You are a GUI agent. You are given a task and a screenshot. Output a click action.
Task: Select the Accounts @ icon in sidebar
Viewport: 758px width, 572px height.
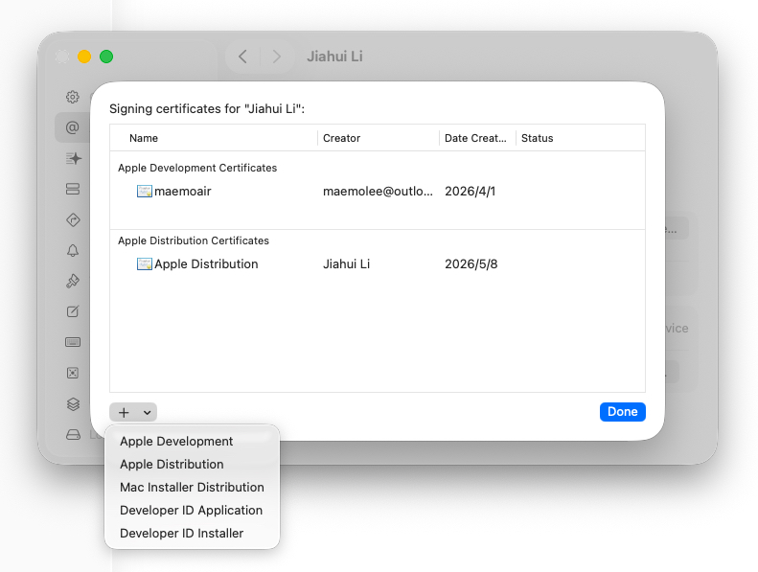coord(73,127)
